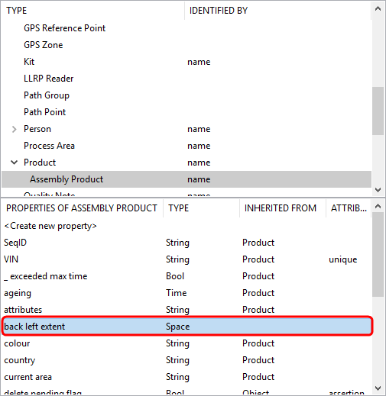This screenshot has width=386, height=396.
Task: Click the types list scrollbar thumb
Action: (378, 111)
